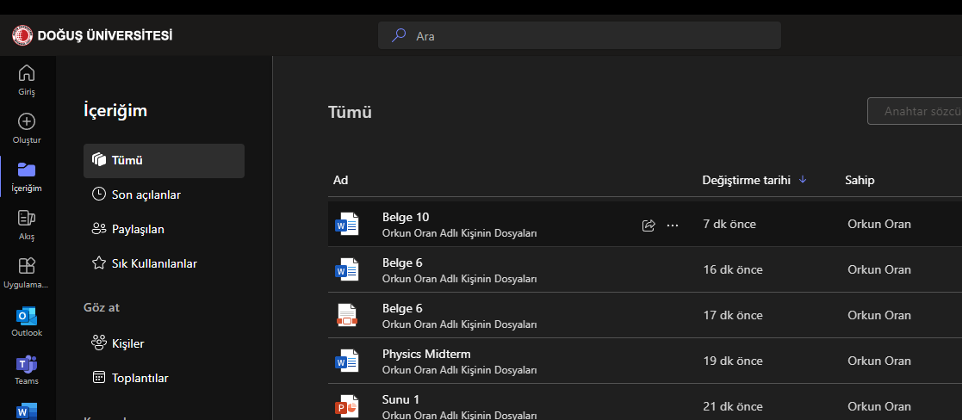Image resolution: width=962 pixels, height=420 pixels.
Task: Click location text under Belge 10
Action: (460, 233)
